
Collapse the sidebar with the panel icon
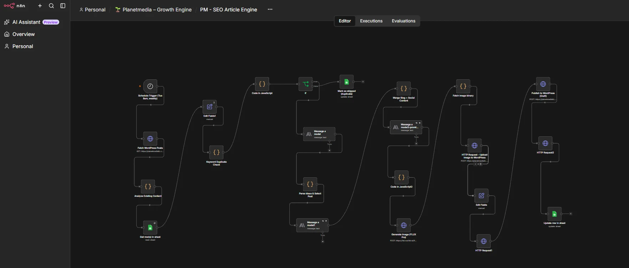tap(63, 6)
